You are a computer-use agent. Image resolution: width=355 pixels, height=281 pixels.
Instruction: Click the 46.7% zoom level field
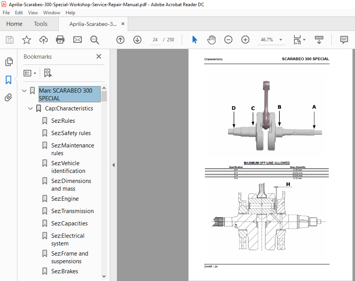coord(267,40)
